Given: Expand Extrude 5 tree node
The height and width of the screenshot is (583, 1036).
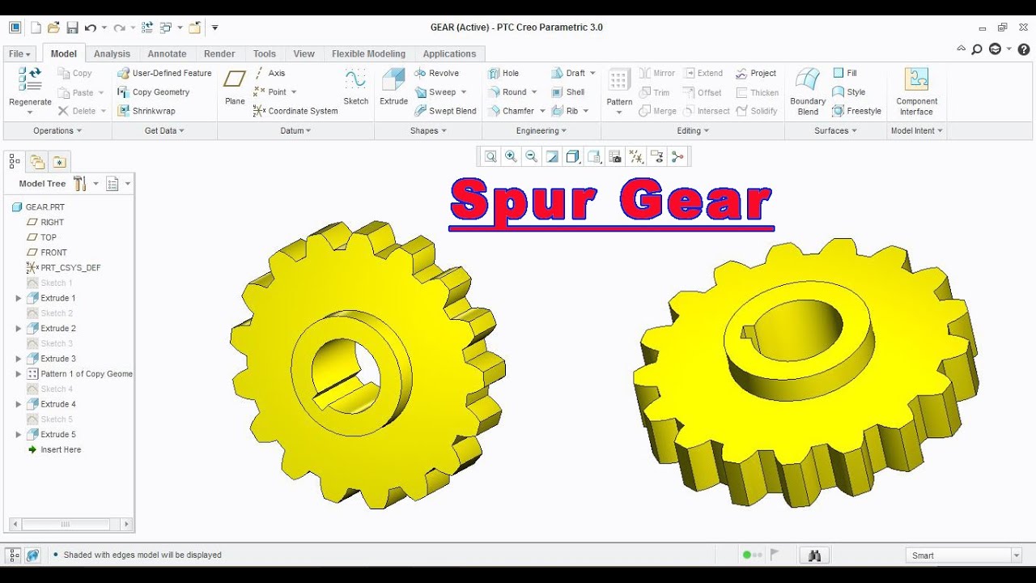Looking at the screenshot, I should 19,434.
